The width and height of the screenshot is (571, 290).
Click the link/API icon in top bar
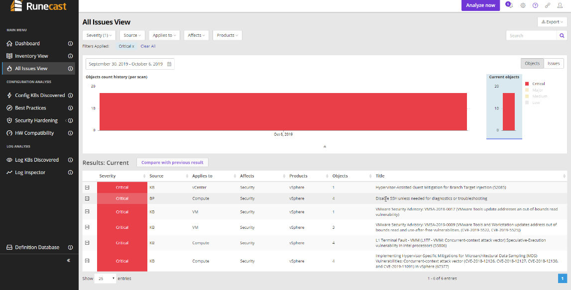548,5
